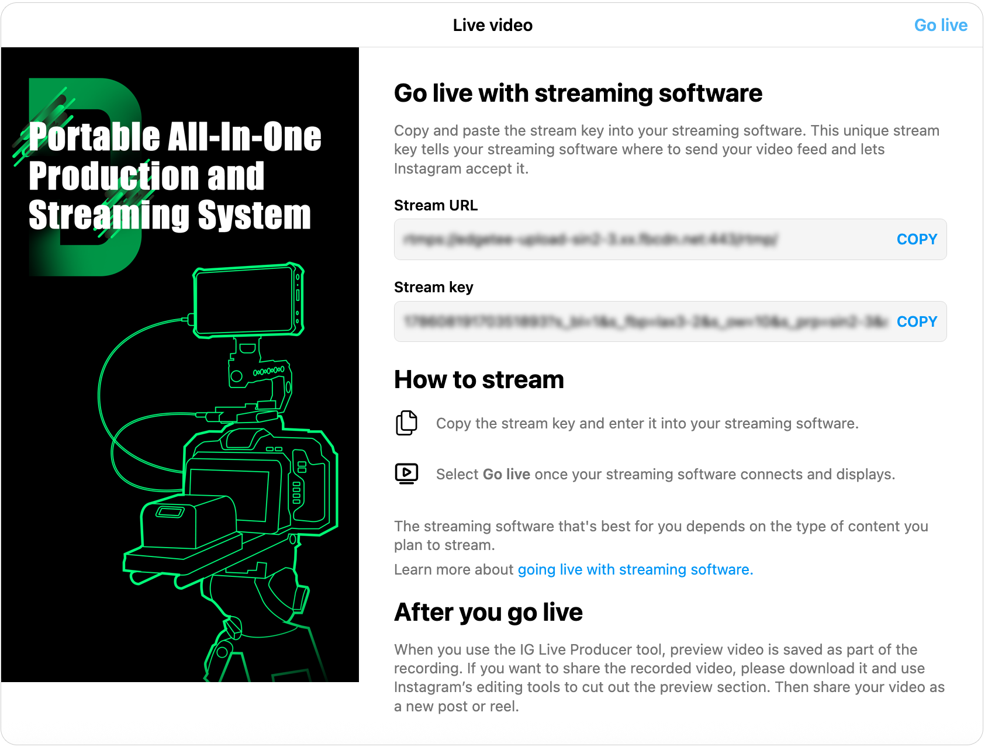This screenshot has width=988, height=747.
Task: Select the blurred Stream key field
Action: [670, 321]
